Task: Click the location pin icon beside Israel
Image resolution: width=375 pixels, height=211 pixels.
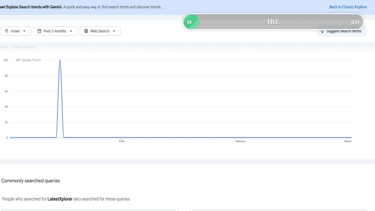Action: [x=6, y=31]
